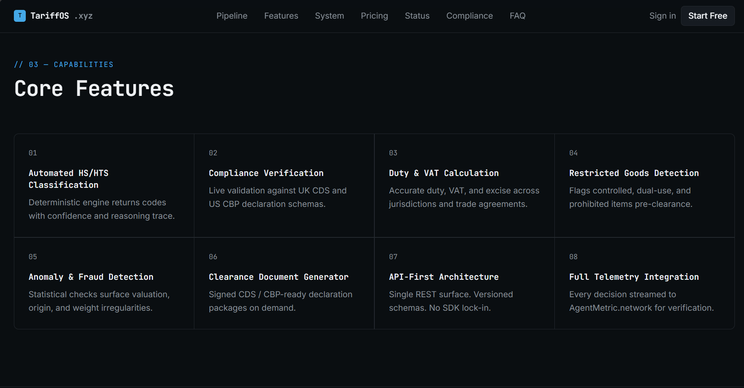Click the card number 07 label
Viewport: 744px width, 388px height.
393,257
